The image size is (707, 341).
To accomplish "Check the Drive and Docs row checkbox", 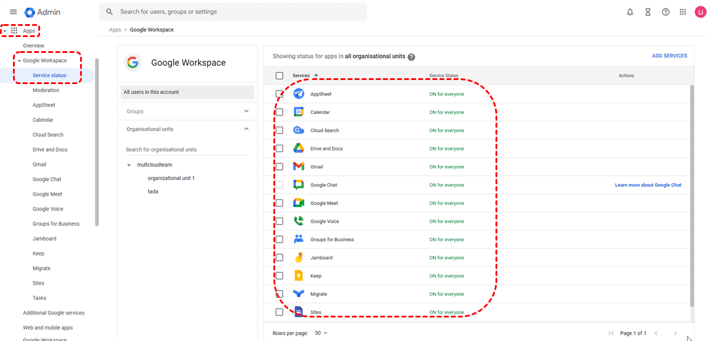I will click(279, 149).
